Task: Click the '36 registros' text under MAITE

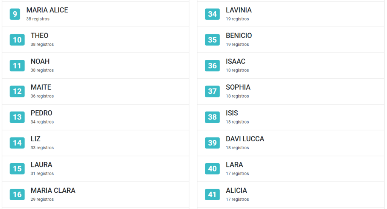Action: click(42, 96)
